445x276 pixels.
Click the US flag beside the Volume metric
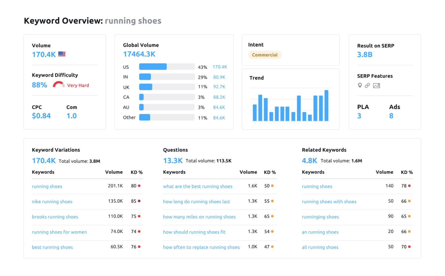coord(61,54)
